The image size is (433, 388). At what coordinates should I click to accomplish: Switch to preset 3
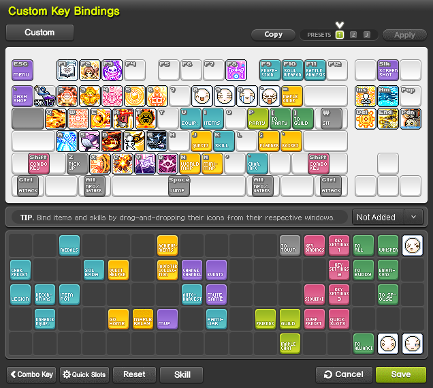(366, 35)
